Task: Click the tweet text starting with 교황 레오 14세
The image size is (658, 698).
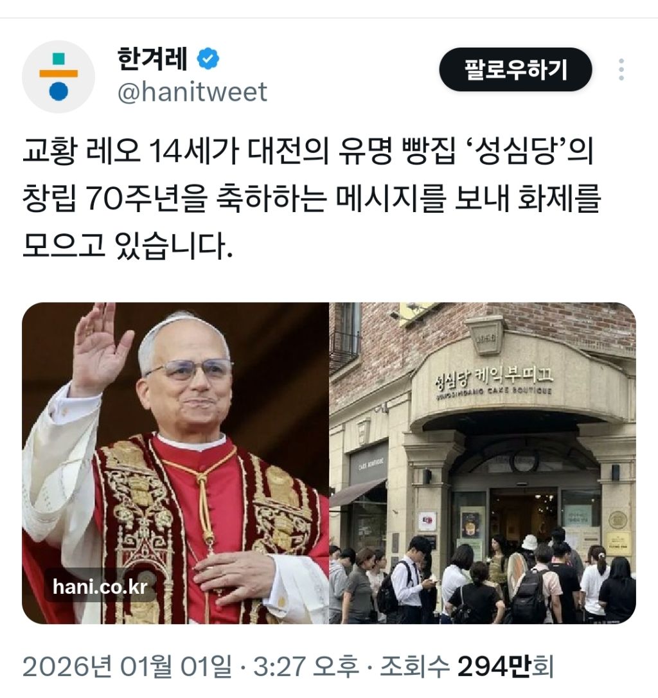Action: [x=312, y=199]
